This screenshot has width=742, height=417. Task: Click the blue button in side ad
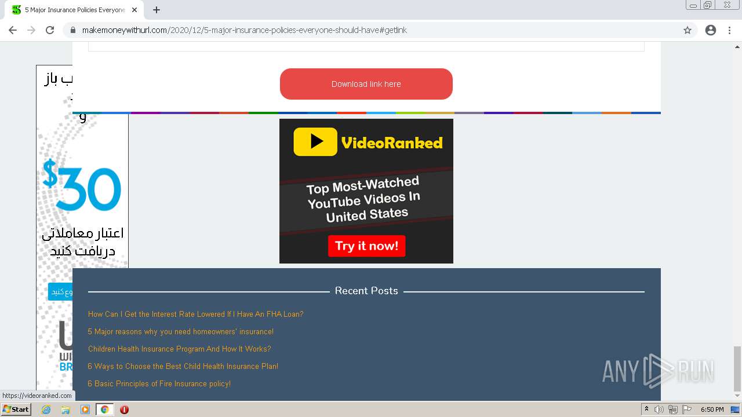click(x=60, y=292)
